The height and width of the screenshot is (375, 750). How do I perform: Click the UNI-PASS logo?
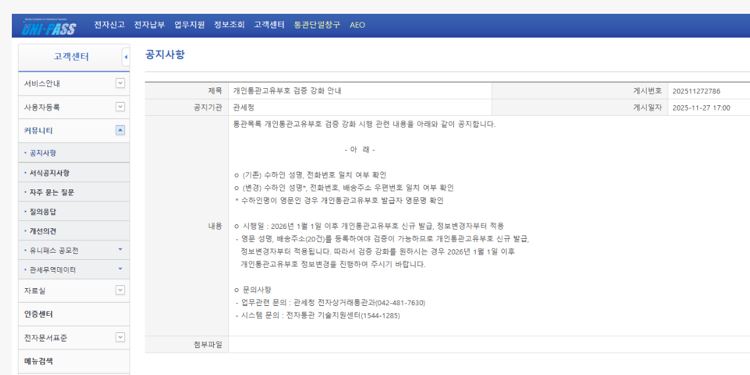click(49, 27)
